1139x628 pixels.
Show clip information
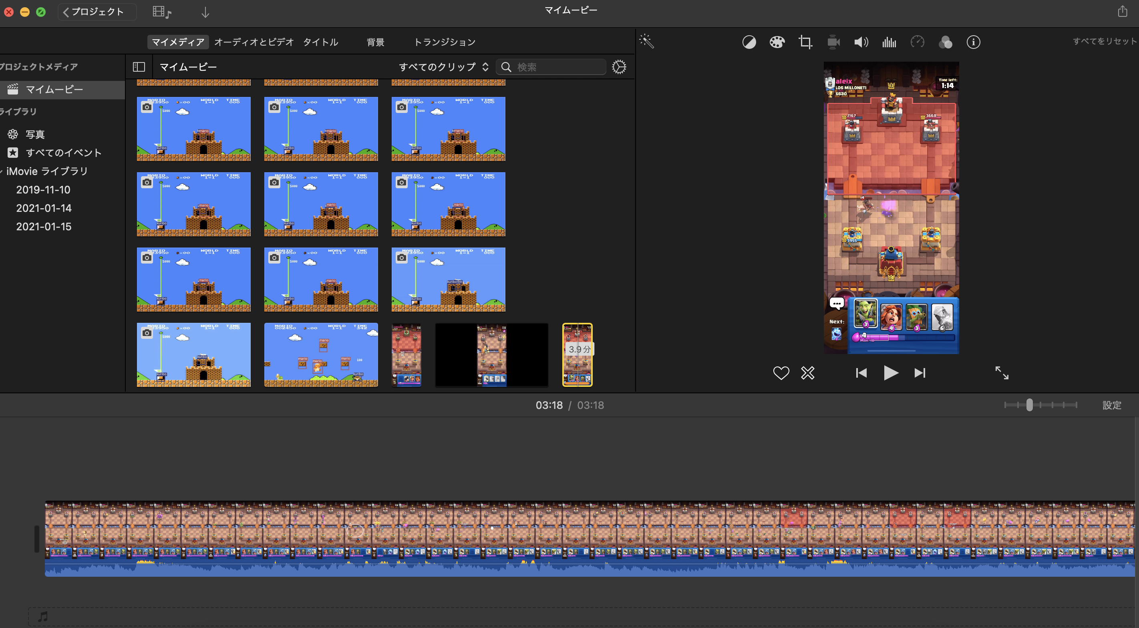[973, 42]
